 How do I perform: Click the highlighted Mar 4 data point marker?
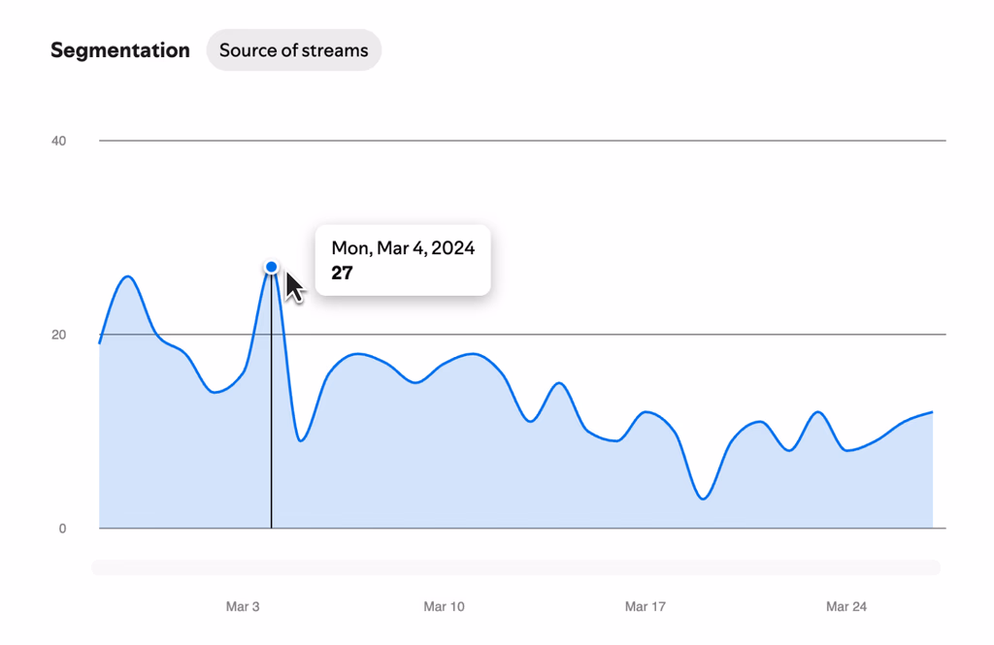271,266
